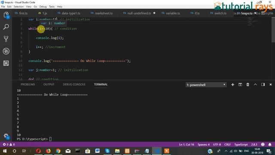Open the Explorer view in activity bar

click(6, 15)
